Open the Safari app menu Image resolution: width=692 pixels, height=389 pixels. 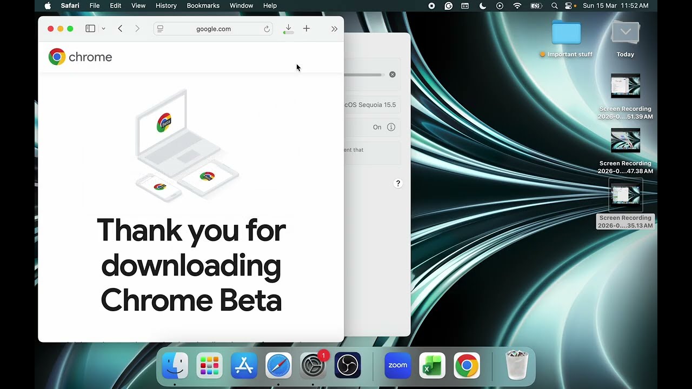[70, 6]
